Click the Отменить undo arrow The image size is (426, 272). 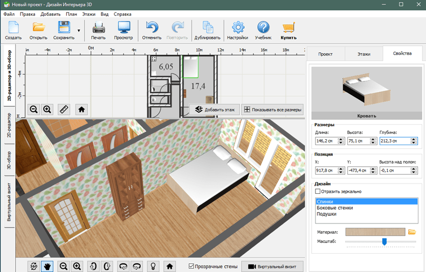pos(152,28)
